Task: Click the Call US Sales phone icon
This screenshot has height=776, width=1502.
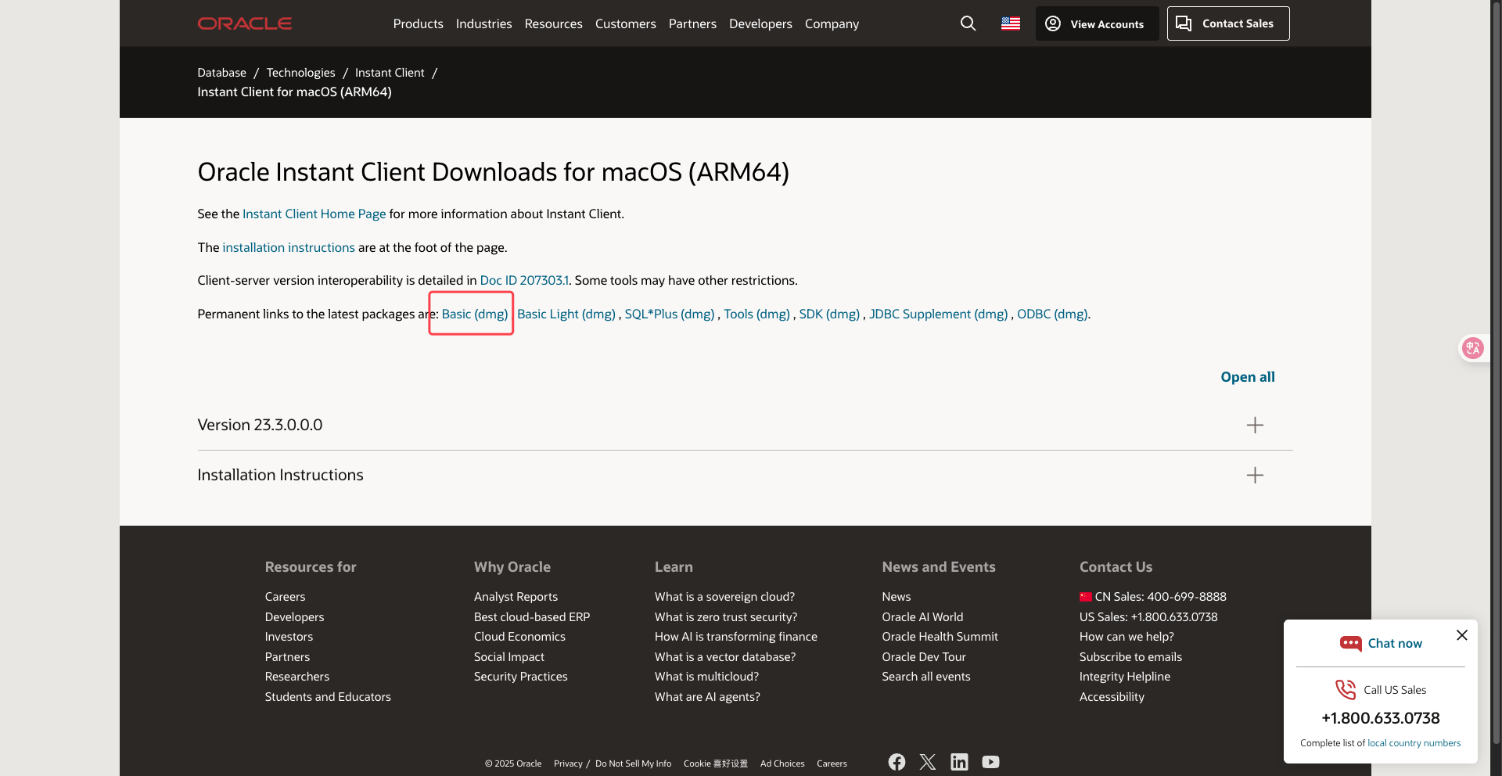Action: 1345,690
